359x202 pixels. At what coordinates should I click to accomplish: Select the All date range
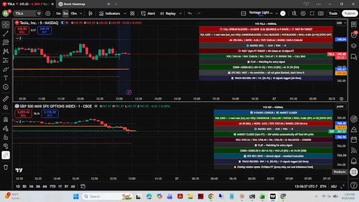73,187
